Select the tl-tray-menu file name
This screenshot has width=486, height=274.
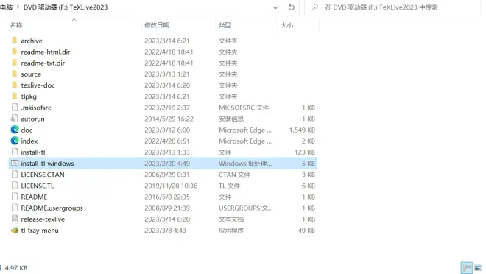[x=40, y=231]
